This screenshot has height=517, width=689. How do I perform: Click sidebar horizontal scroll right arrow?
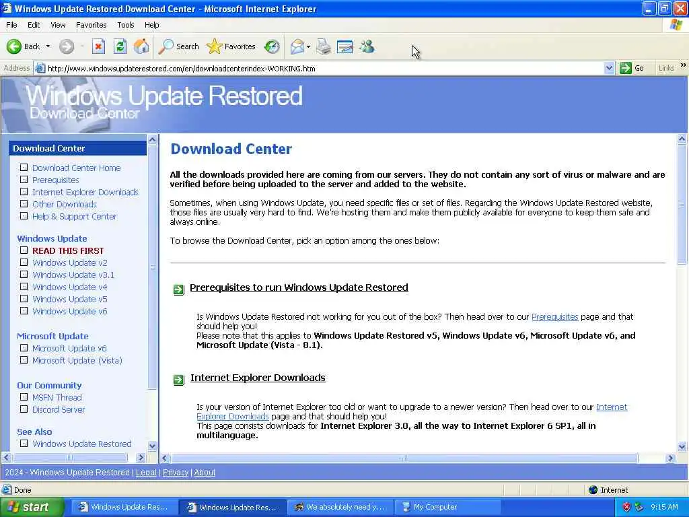141,458
